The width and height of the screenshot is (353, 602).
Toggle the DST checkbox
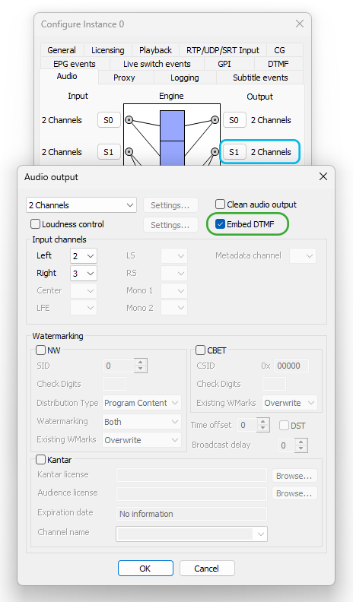point(285,426)
